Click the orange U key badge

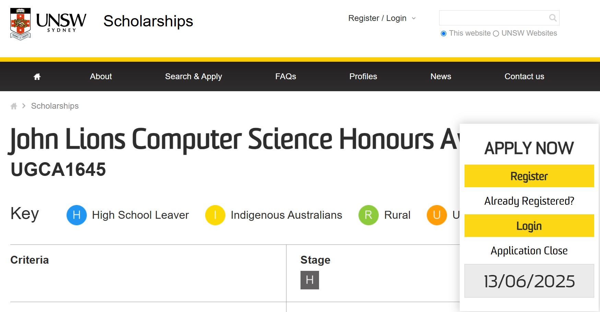point(437,215)
